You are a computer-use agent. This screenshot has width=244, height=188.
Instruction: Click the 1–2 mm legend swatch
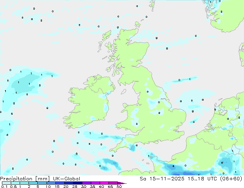24,183
